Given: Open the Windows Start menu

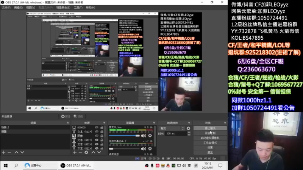Looking at the screenshot, I should tap(6, 165).
